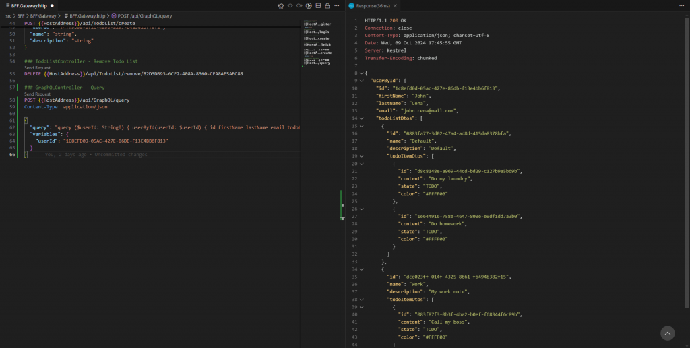Image resolution: width=690 pixels, height=348 pixels.
Task: Click the "query" key in request body
Action: [39, 127]
